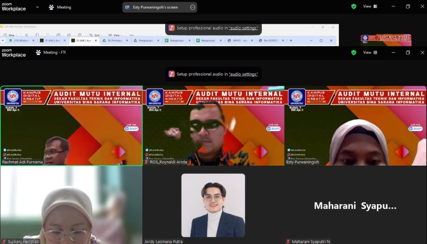This screenshot has width=427, height=244.
Task: Open the Meeting icon in top Zoom window
Action: coord(51,7)
